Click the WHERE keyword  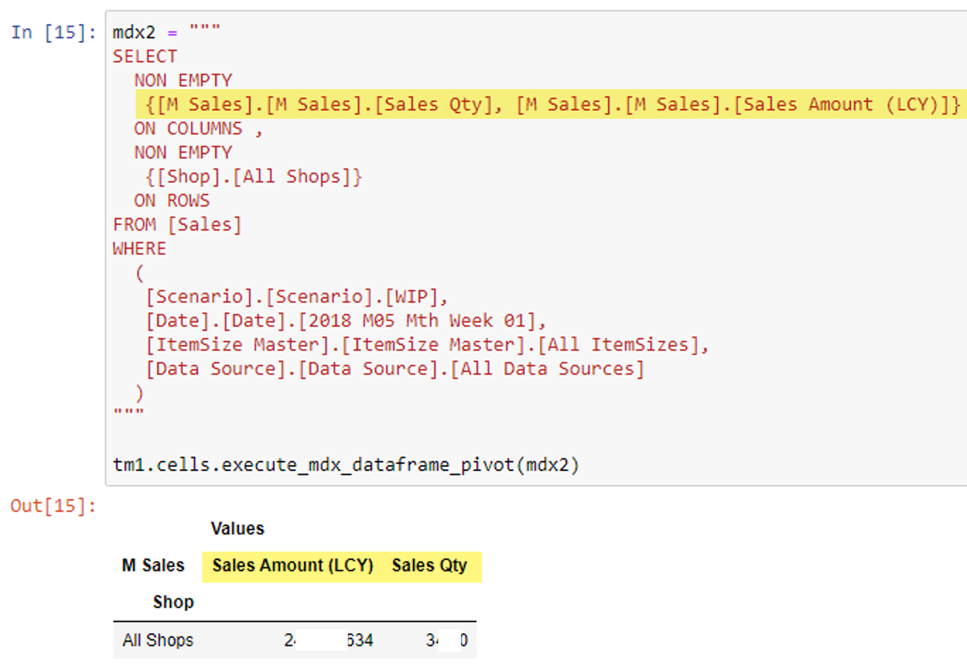coord(139,249)
